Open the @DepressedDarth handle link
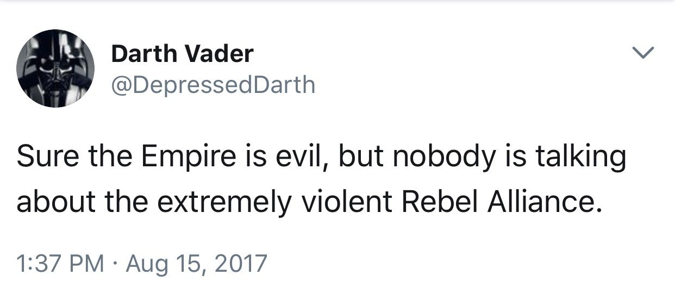Image resolution: width=675 pixels, height=300 pixels. pos(212,85)
